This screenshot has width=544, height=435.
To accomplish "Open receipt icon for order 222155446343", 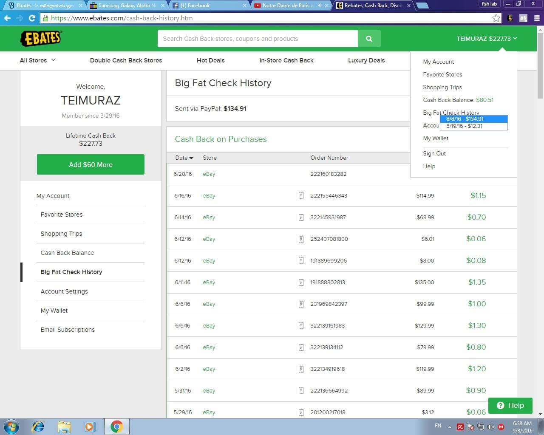I will 301,196.
